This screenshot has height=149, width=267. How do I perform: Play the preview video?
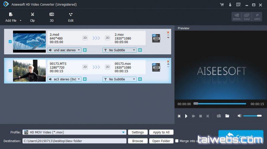[186, 116]
